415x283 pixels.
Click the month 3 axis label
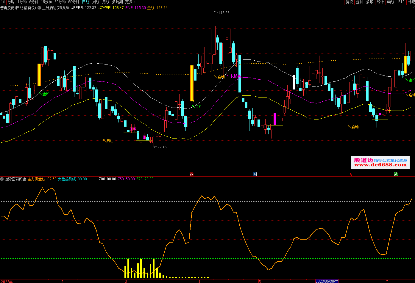click(126, 281)
